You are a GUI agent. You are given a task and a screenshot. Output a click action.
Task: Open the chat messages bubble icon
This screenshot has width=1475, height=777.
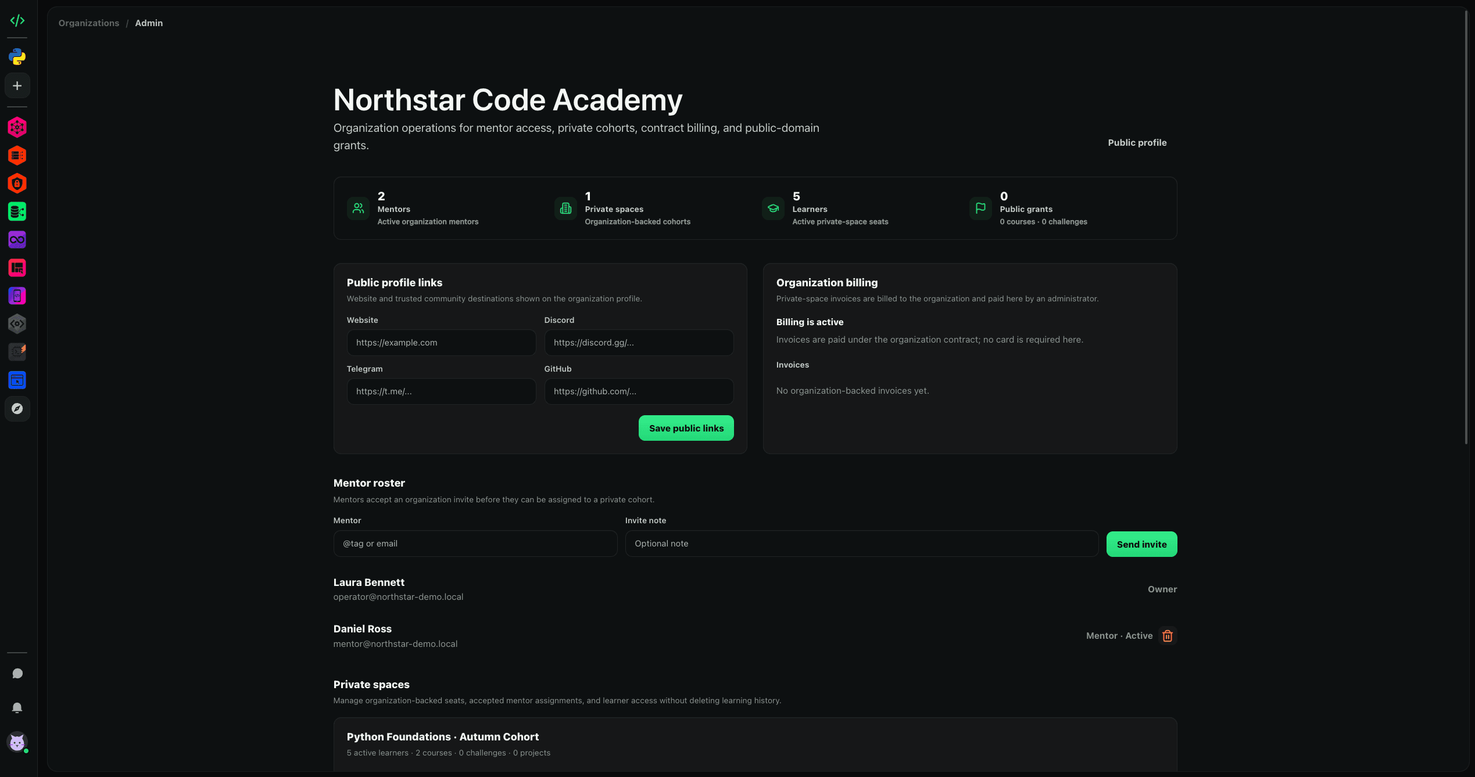pos(17,674)
